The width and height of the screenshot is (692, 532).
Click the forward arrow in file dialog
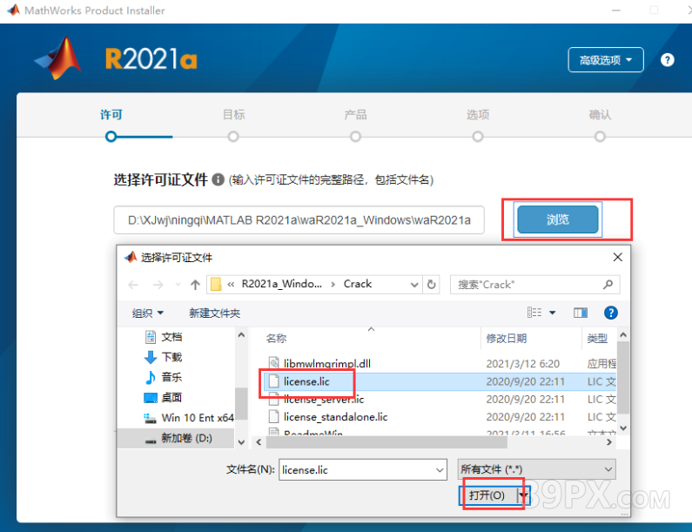[x=158, y=285]
